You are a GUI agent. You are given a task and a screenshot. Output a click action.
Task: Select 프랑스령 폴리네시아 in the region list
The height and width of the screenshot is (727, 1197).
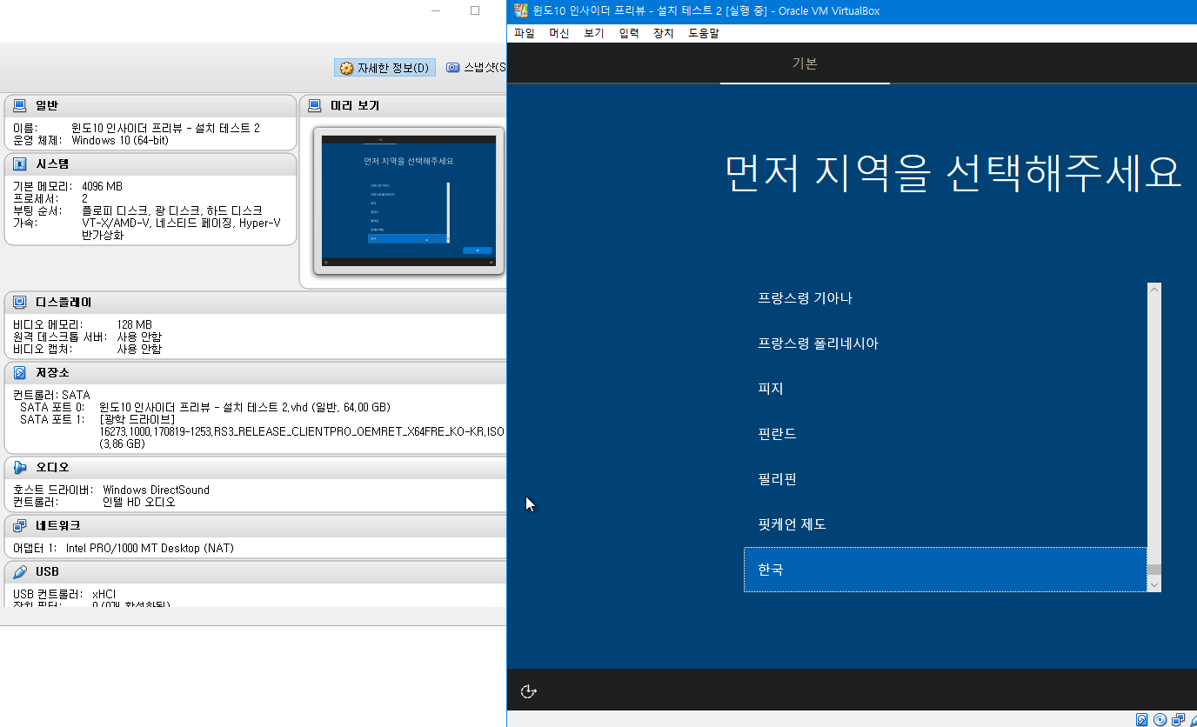[x=946, y=343]
